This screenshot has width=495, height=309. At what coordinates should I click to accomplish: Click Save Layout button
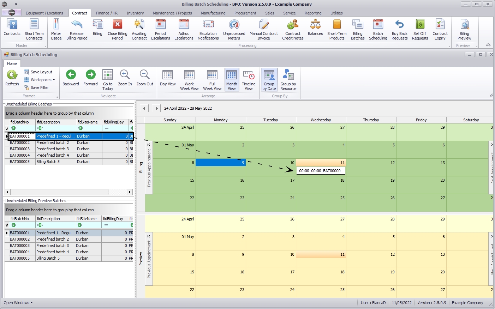pos(38,72)
